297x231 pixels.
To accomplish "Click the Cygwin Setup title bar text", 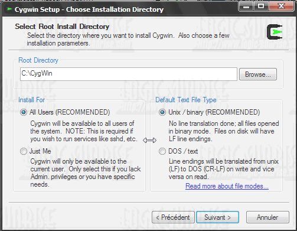I will pyautogui.click(x=89, y=9).
